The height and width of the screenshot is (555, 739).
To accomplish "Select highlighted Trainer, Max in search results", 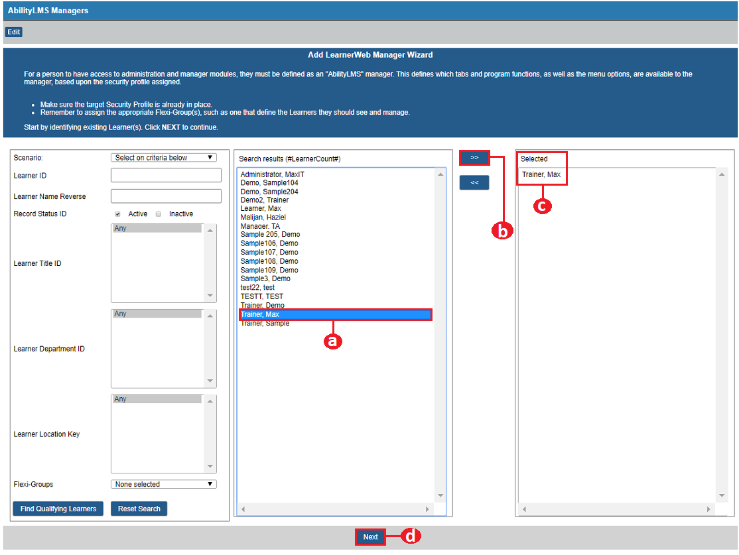I will click(x=335, y=314).
